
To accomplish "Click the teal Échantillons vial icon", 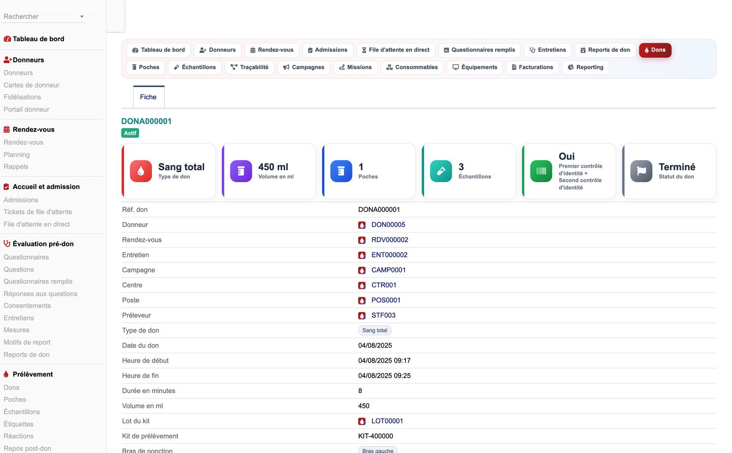I will 441,171.
